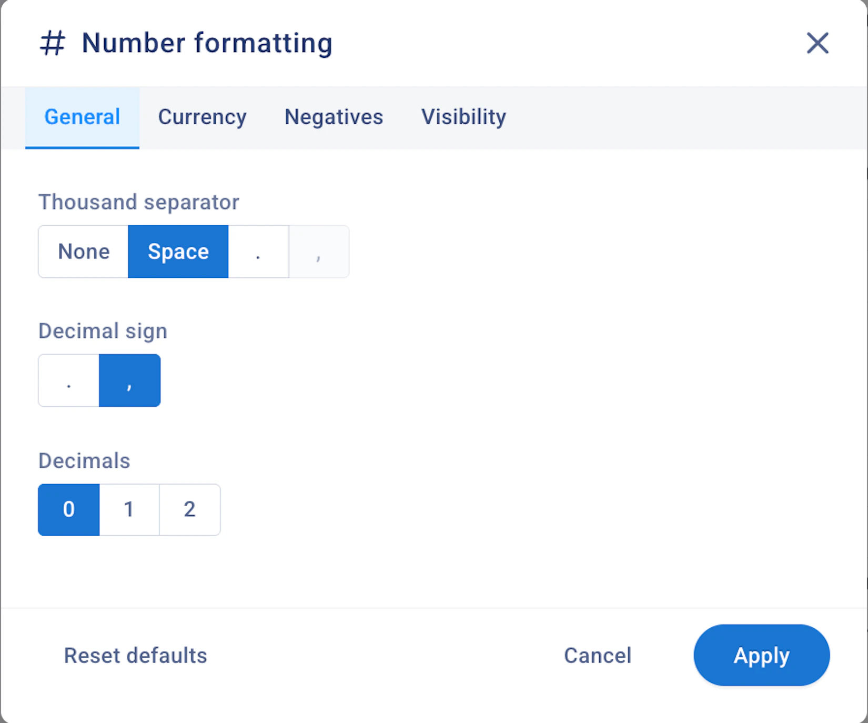Select period as thousand separator
The height and width of the screenshot is (723, 868).
coord(258,252)
